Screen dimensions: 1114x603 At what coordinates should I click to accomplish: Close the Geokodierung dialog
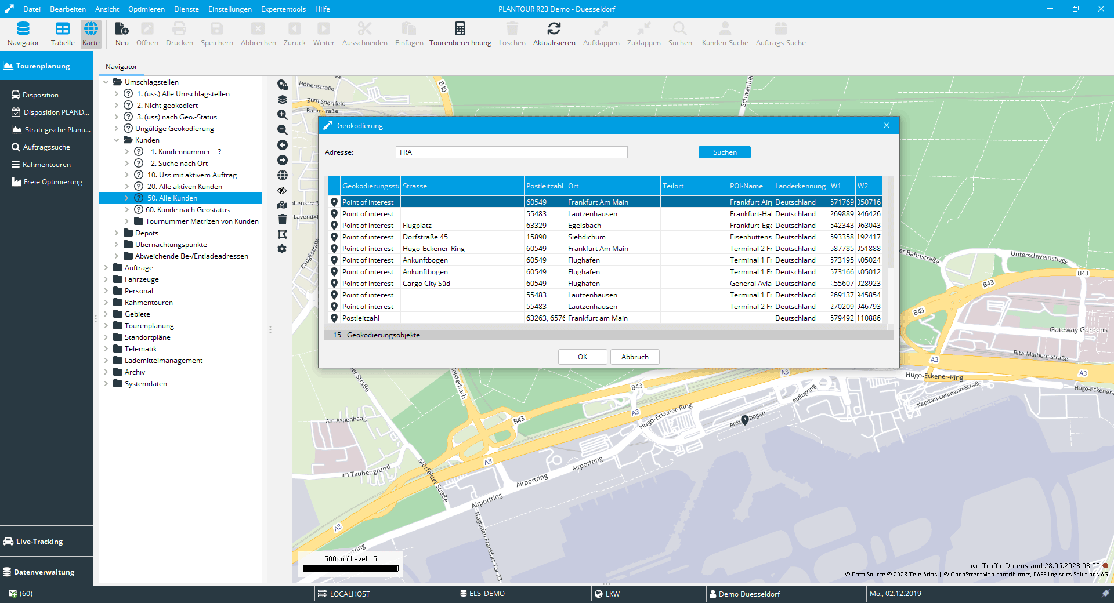click(887, 125)
